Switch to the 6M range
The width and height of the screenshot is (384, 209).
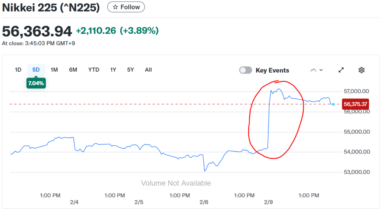click(73, 70)
